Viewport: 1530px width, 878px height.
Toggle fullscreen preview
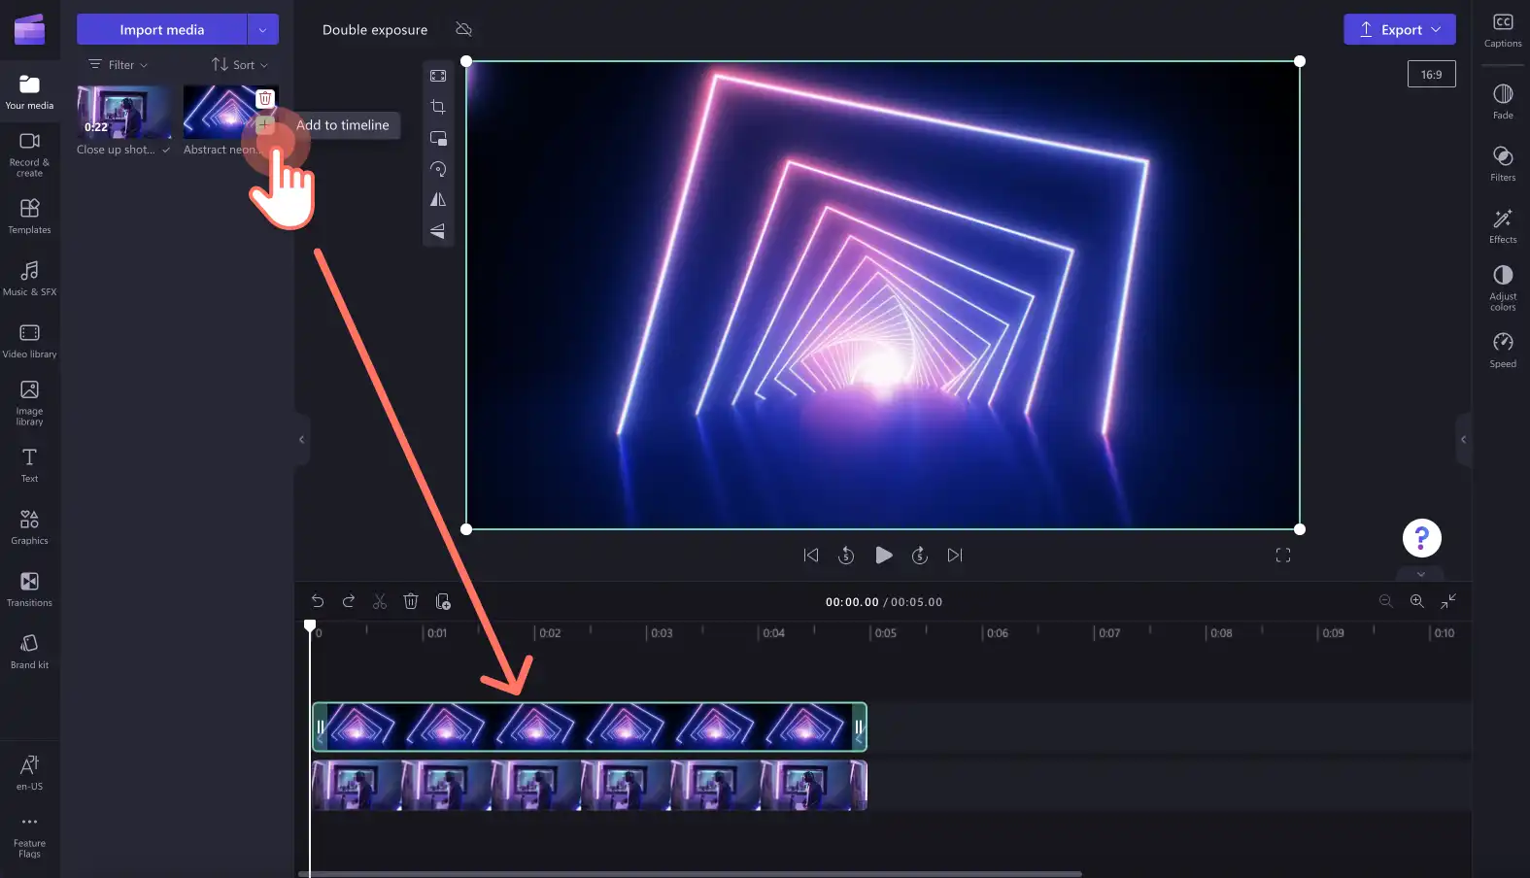tap(1283, 556)
